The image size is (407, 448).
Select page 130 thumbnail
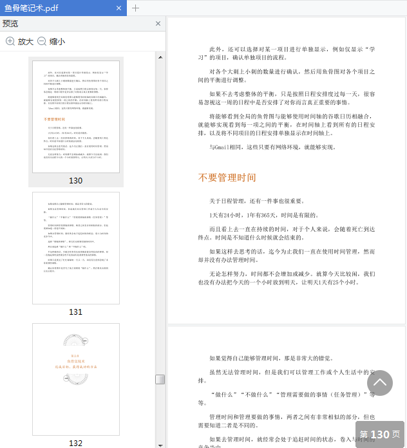76,117
